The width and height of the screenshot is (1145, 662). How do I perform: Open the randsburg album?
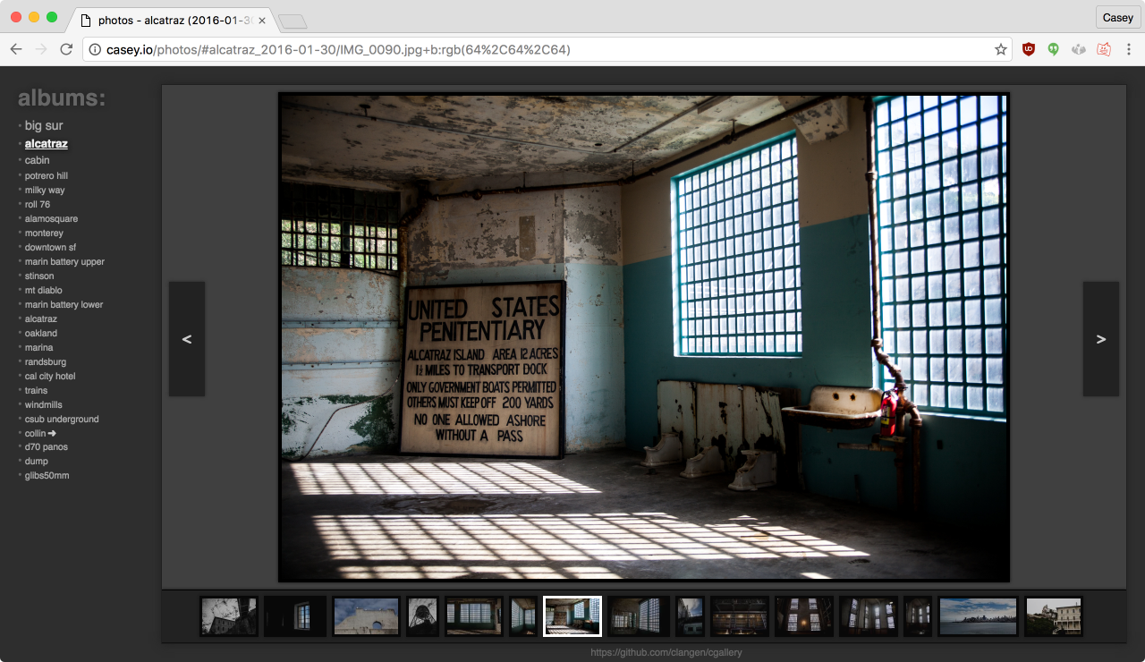[x=46, y=361]
